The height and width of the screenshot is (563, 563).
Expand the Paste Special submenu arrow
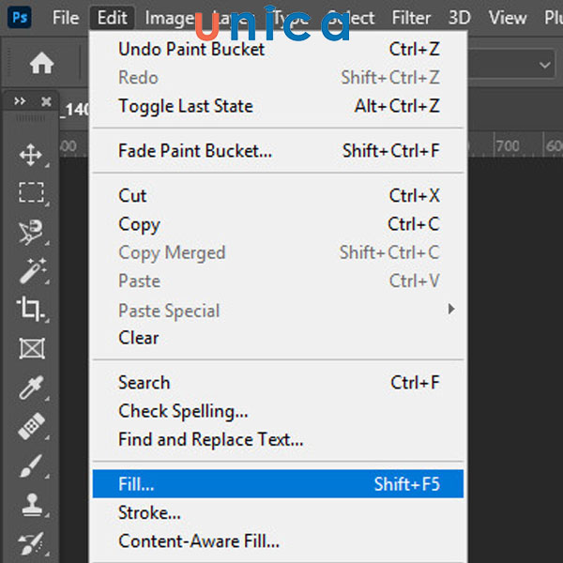[451, 309]
